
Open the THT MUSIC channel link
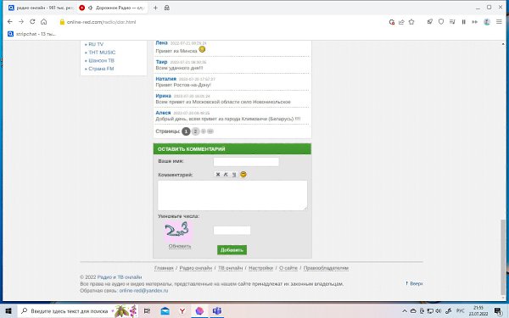coord(102,53)
